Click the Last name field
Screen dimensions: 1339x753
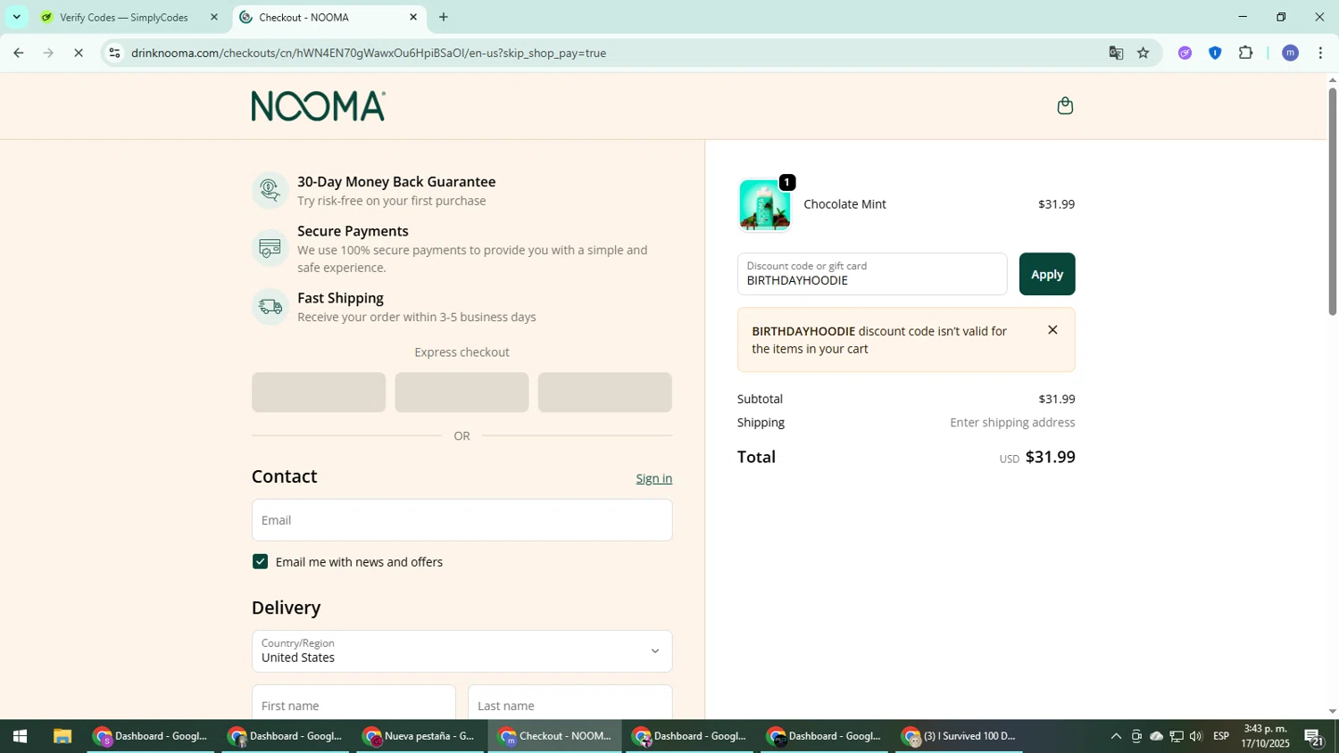tap(570, 705)
